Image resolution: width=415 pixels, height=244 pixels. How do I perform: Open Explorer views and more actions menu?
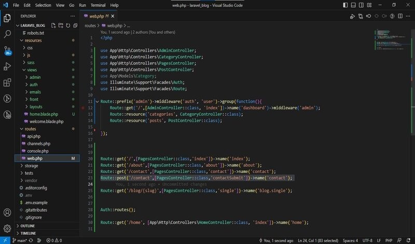tap(73, 16)
